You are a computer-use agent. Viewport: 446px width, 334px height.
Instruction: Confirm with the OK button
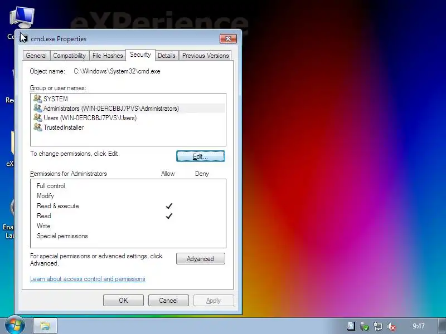point(123,301)
